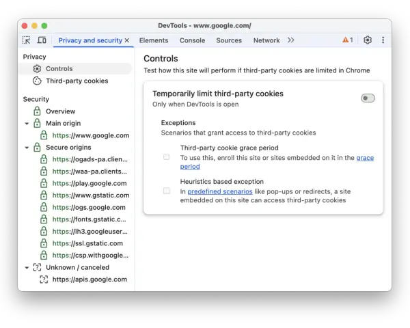
Task: Select origin https://waa-pa.clients...
Action: coord(90,172)
